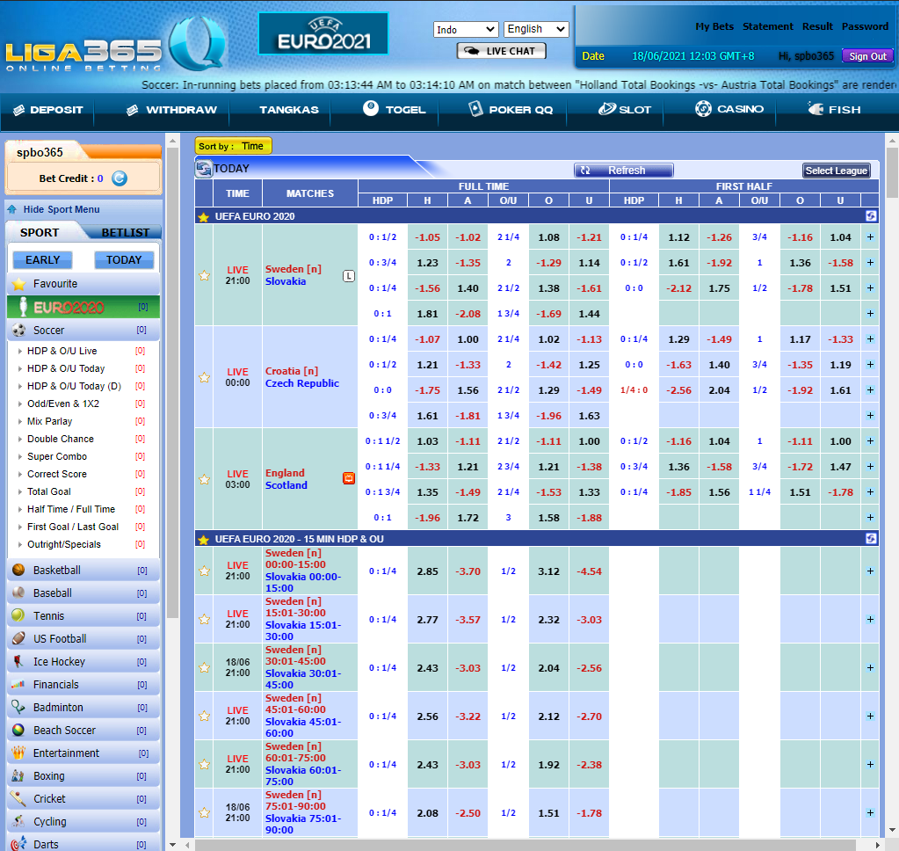Select the Tennis sport icon in sidebar

18,615
